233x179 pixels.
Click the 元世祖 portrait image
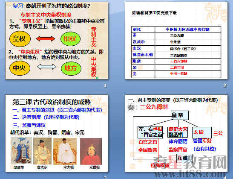click(x=91, y=151)
